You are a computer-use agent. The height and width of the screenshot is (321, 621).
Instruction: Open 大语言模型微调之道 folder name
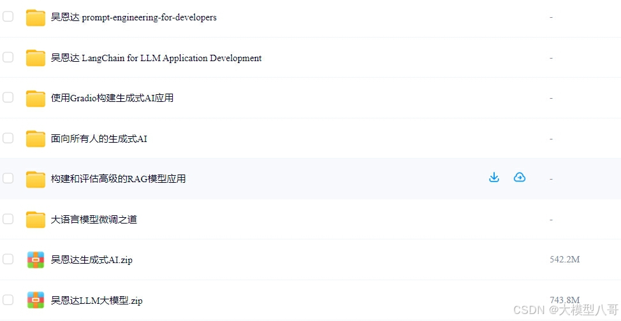pos(94,219)
